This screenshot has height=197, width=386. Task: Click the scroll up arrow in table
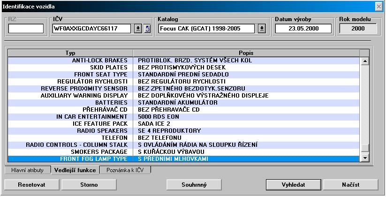[365, 61]
